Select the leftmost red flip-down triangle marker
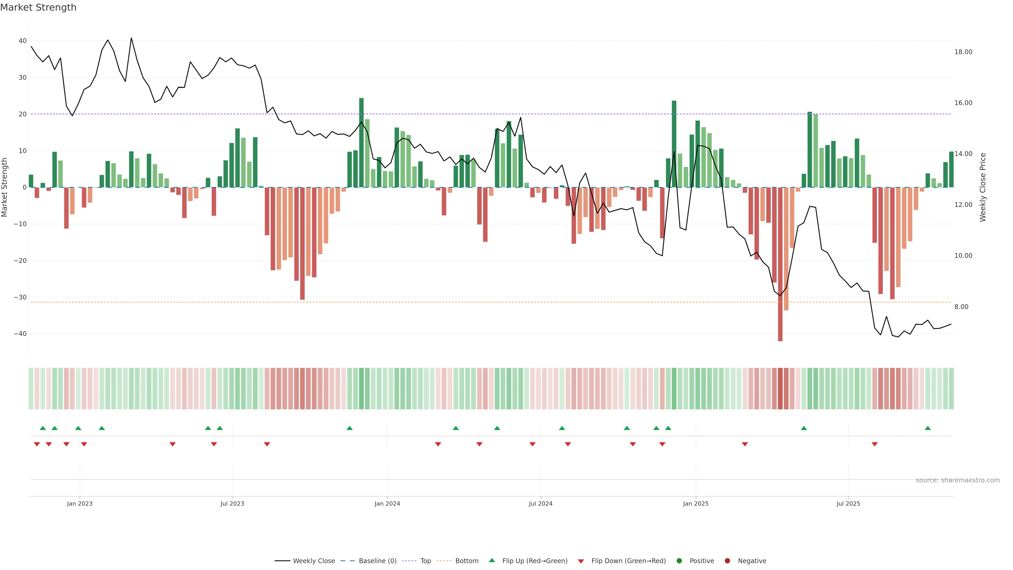This screenshot has width=1013, height=570. 37,444
